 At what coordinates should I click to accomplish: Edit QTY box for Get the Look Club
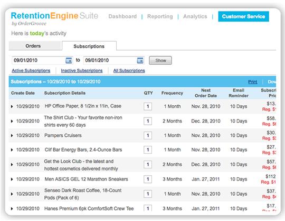click(148, 165)
